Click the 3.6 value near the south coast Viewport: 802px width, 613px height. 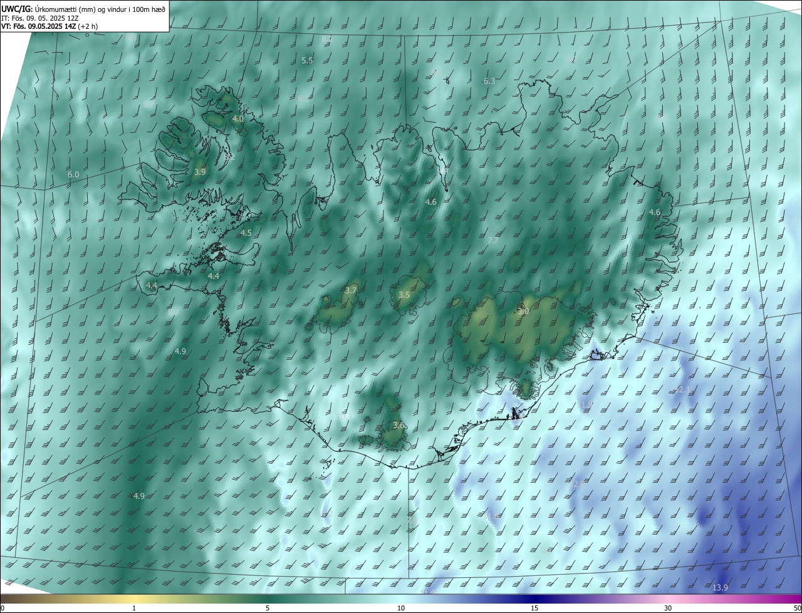coord(398,426)
